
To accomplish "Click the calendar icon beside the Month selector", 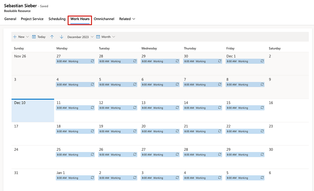I will click(98, 37).
